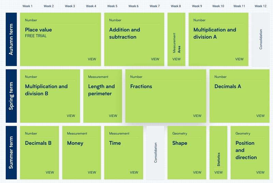View Multiplication and division A unit

239,59
